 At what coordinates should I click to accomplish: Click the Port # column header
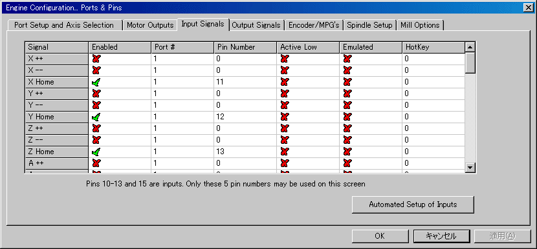pyautogui.click(x=182, y=47)
